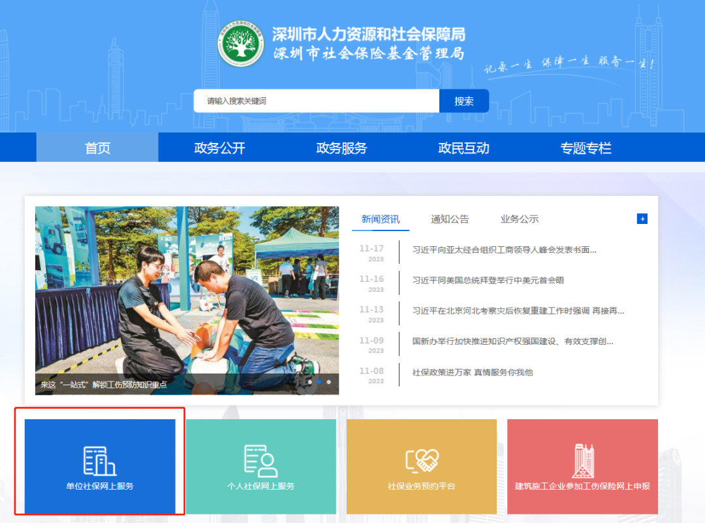Screen dimensions: 705x523
Task: Switch to 业务公示 tab
Action: (520, 219)
